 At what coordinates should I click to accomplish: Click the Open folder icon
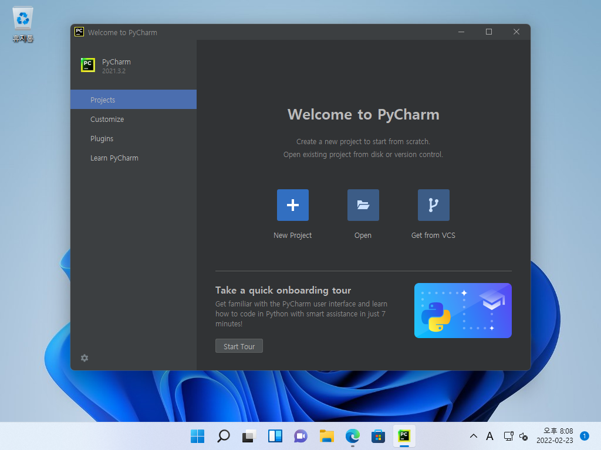click(x=363, y=205)
